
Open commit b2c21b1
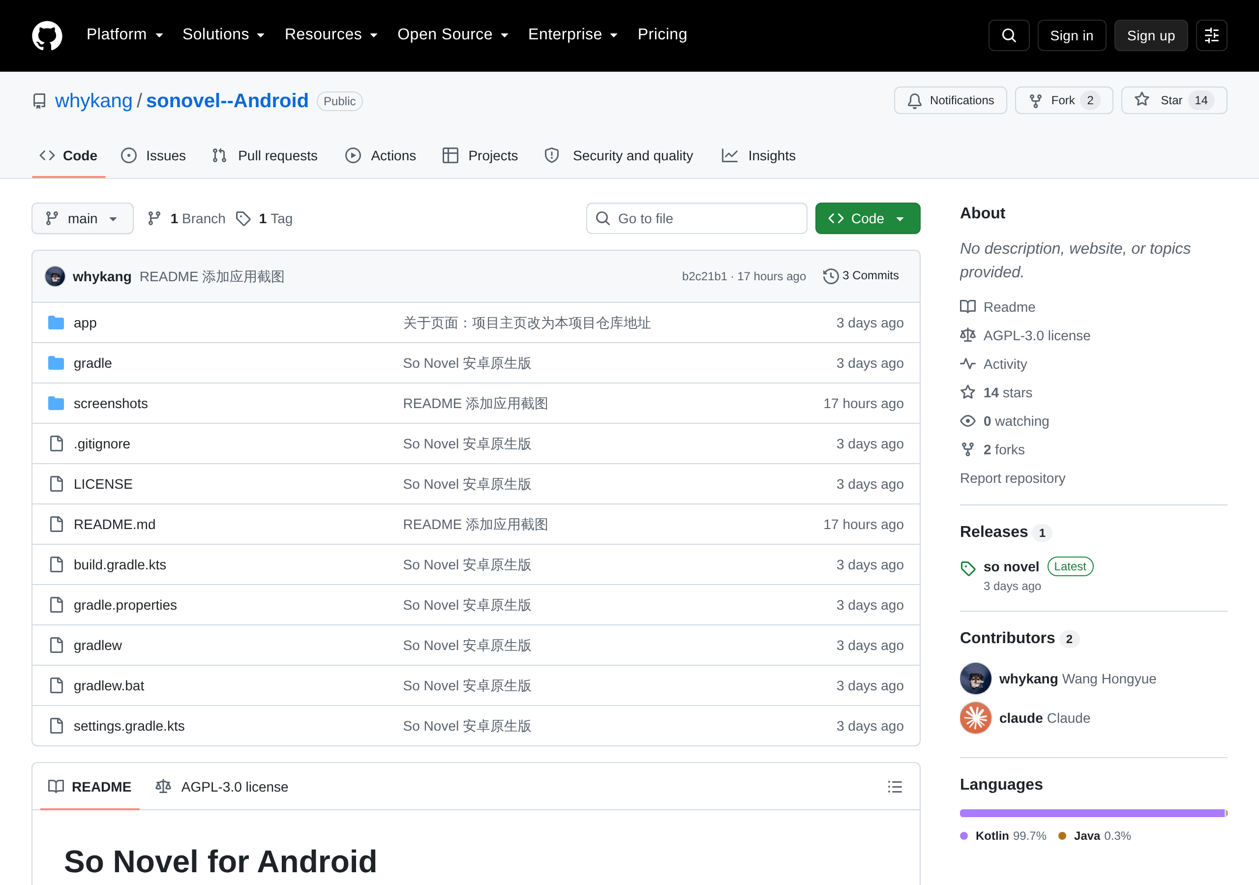(705, 276)
